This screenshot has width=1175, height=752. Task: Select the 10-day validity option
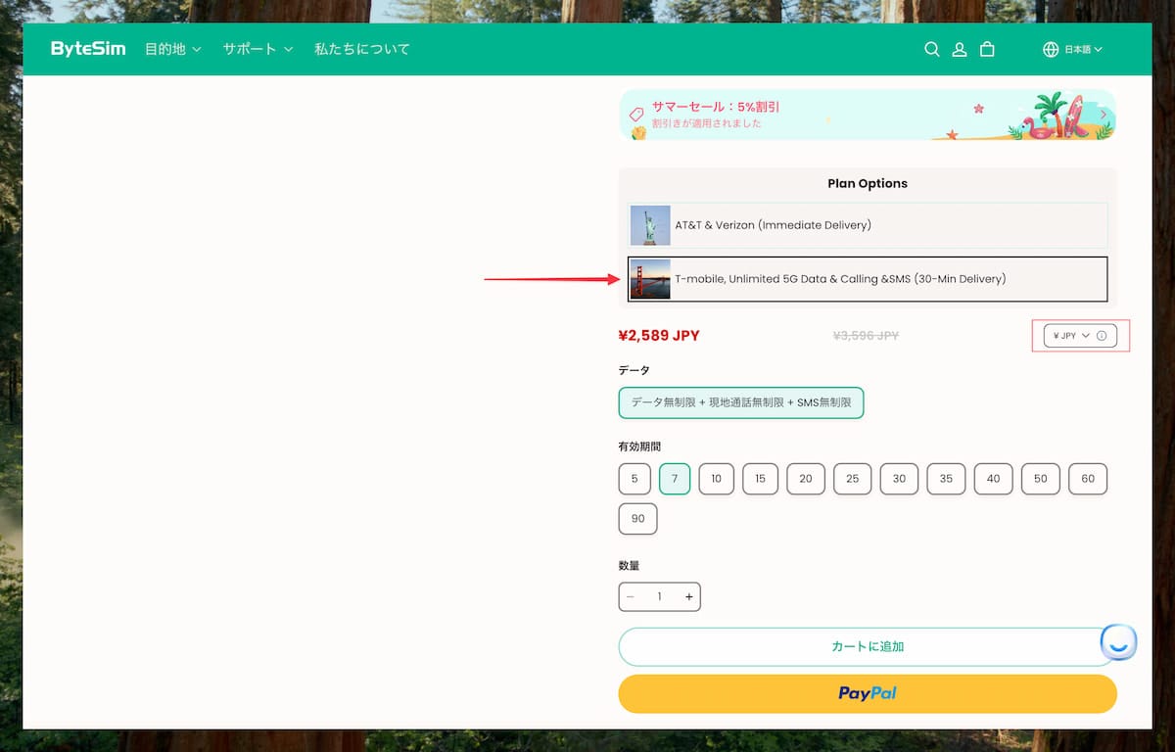point(717,479)
